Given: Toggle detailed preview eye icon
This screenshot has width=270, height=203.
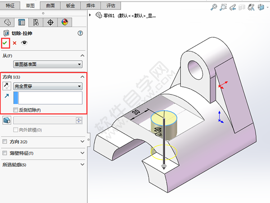Looking at the screenshot, I should 24,43.
